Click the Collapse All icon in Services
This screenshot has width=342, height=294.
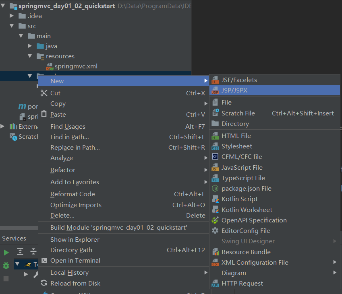33,251
